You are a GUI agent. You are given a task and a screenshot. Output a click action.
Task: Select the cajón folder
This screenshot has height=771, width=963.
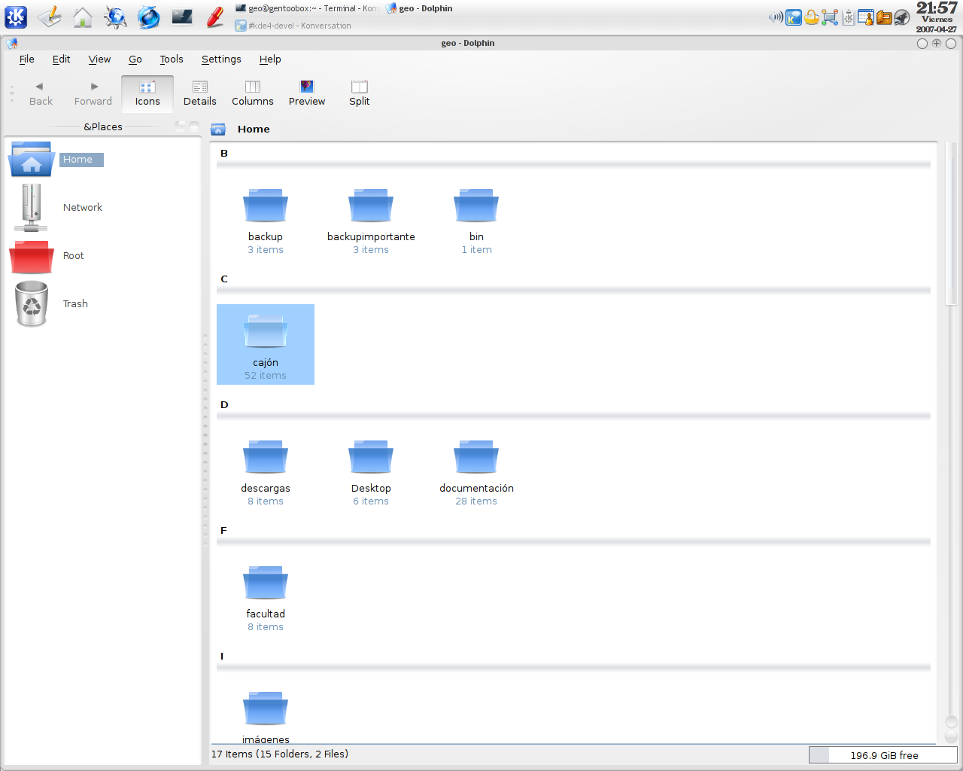point(266,345)
